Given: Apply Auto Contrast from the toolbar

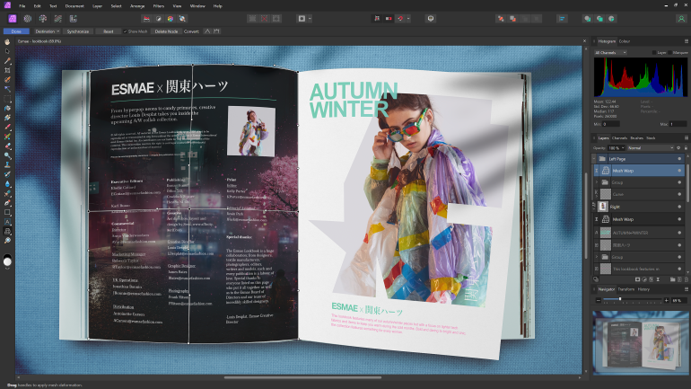Looking at the screenshot, I should coord(158,19).
